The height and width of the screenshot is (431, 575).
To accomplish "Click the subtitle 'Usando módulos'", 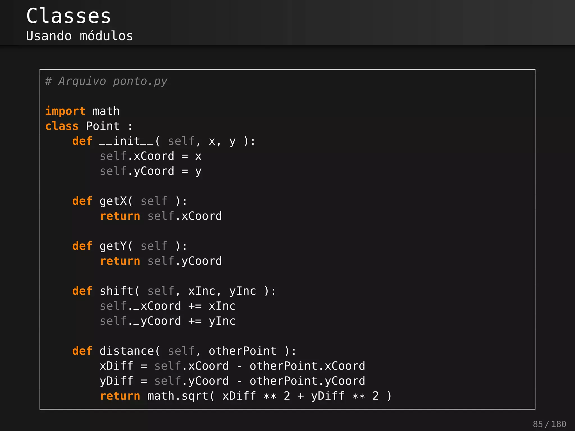I will (x=79, y=36).
